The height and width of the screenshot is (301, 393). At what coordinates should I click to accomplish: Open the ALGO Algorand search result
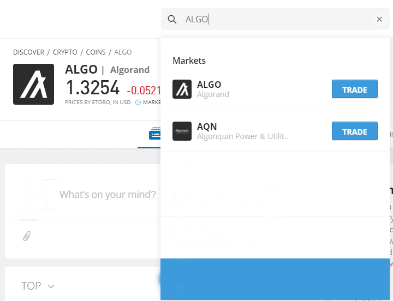(275, 89)
